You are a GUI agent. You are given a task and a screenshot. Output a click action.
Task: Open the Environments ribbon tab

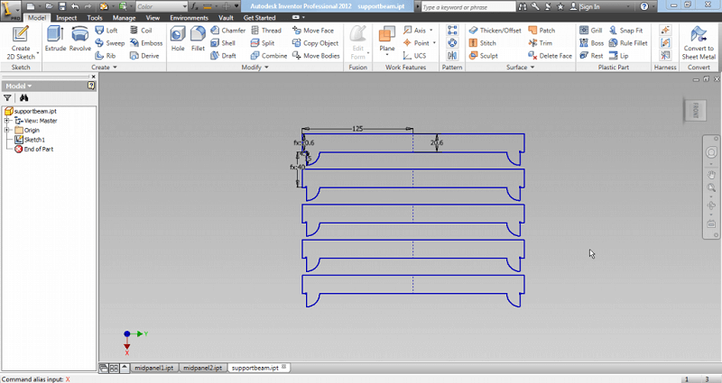189,17
